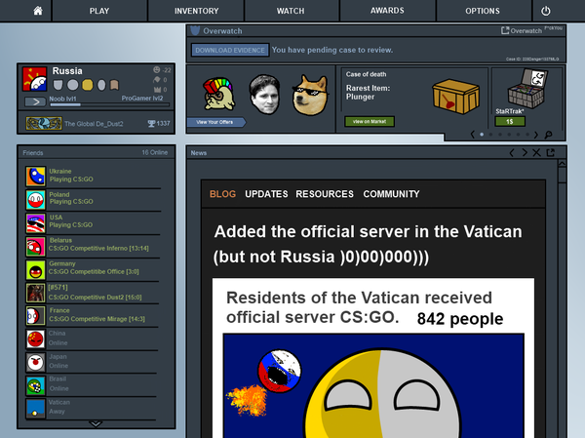The image size is (585, 438).
Task: Select the rainbow-helmet sticker item
Action: pyautogui.click(x=219, y=94)
